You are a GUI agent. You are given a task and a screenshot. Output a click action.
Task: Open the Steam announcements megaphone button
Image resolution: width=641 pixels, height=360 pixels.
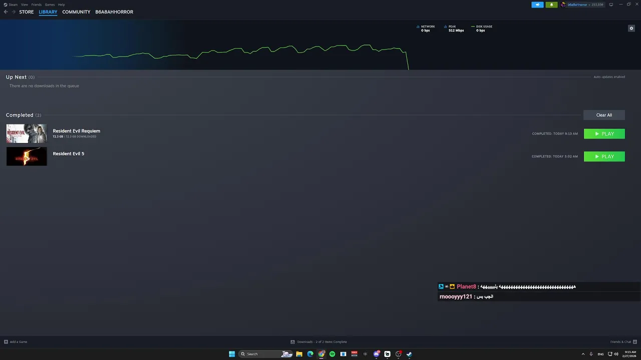(537, 4)
